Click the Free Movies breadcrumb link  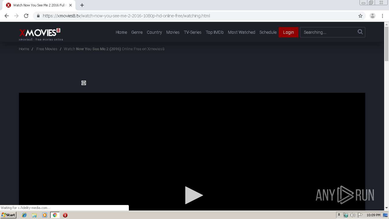tap(47, 49)
